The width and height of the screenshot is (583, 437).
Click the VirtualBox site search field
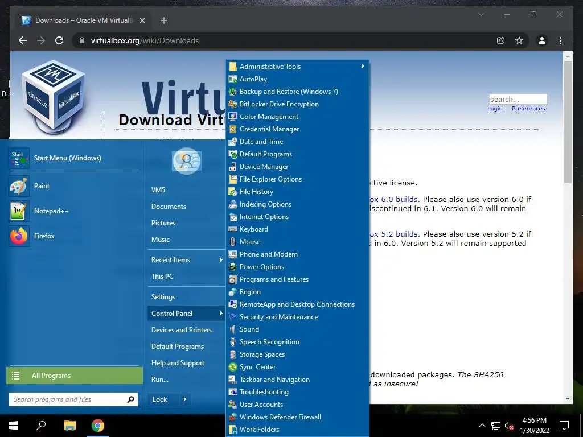[x=518, y=99]
